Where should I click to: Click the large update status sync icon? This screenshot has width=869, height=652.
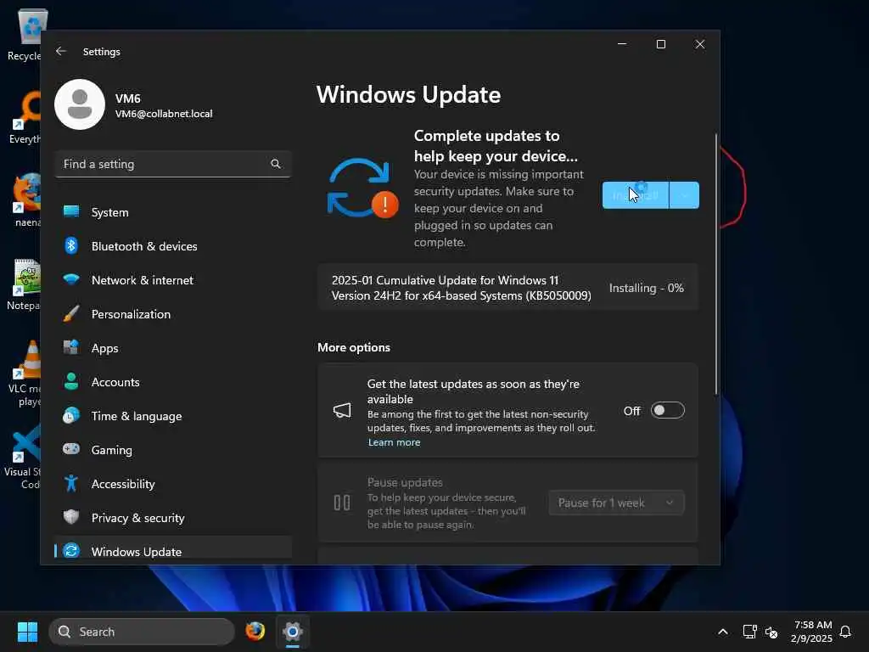[x=362, y=188]
